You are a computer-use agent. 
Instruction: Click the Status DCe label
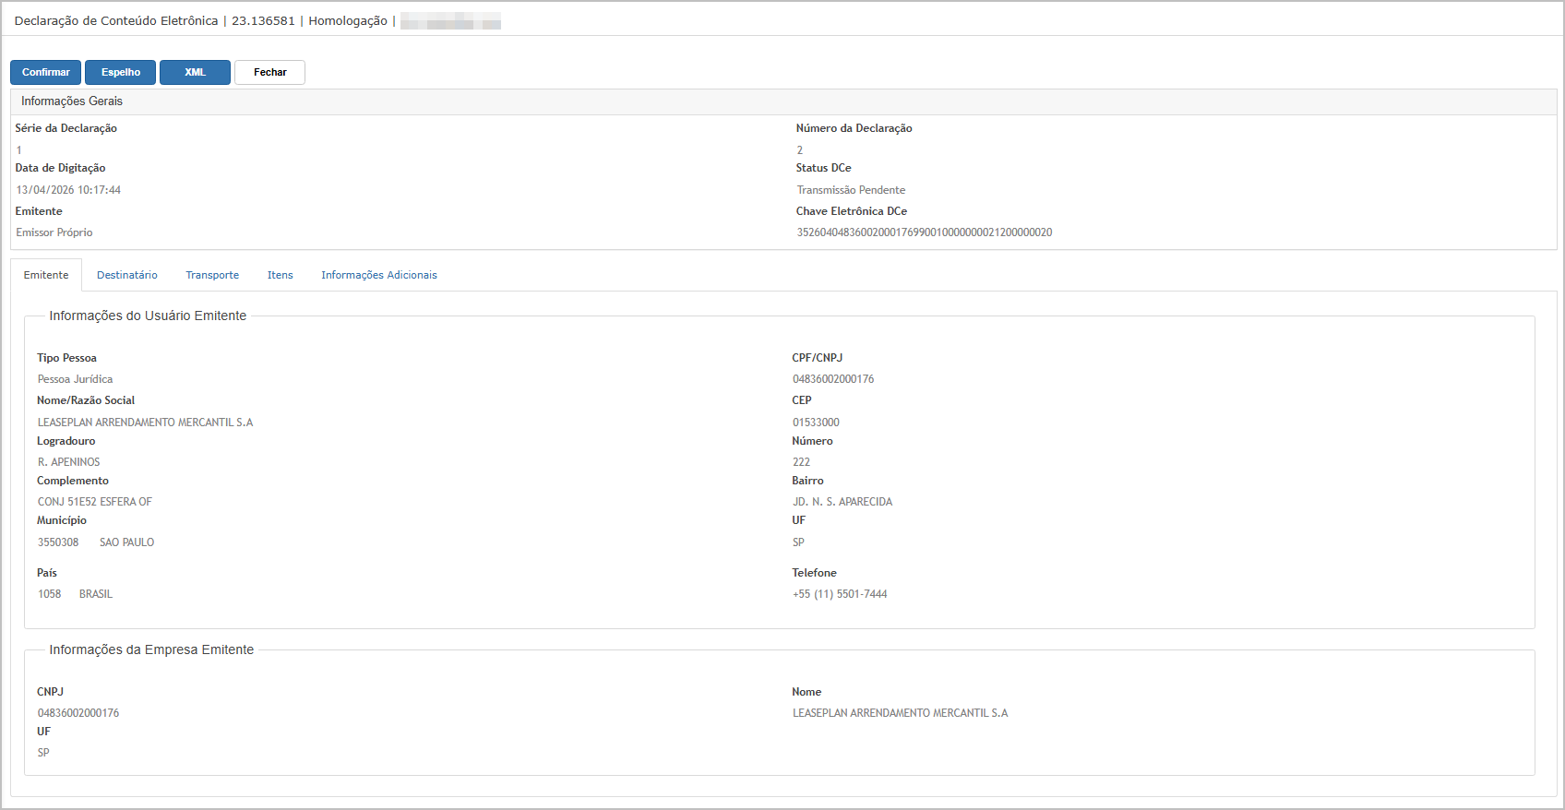point(824,168)
